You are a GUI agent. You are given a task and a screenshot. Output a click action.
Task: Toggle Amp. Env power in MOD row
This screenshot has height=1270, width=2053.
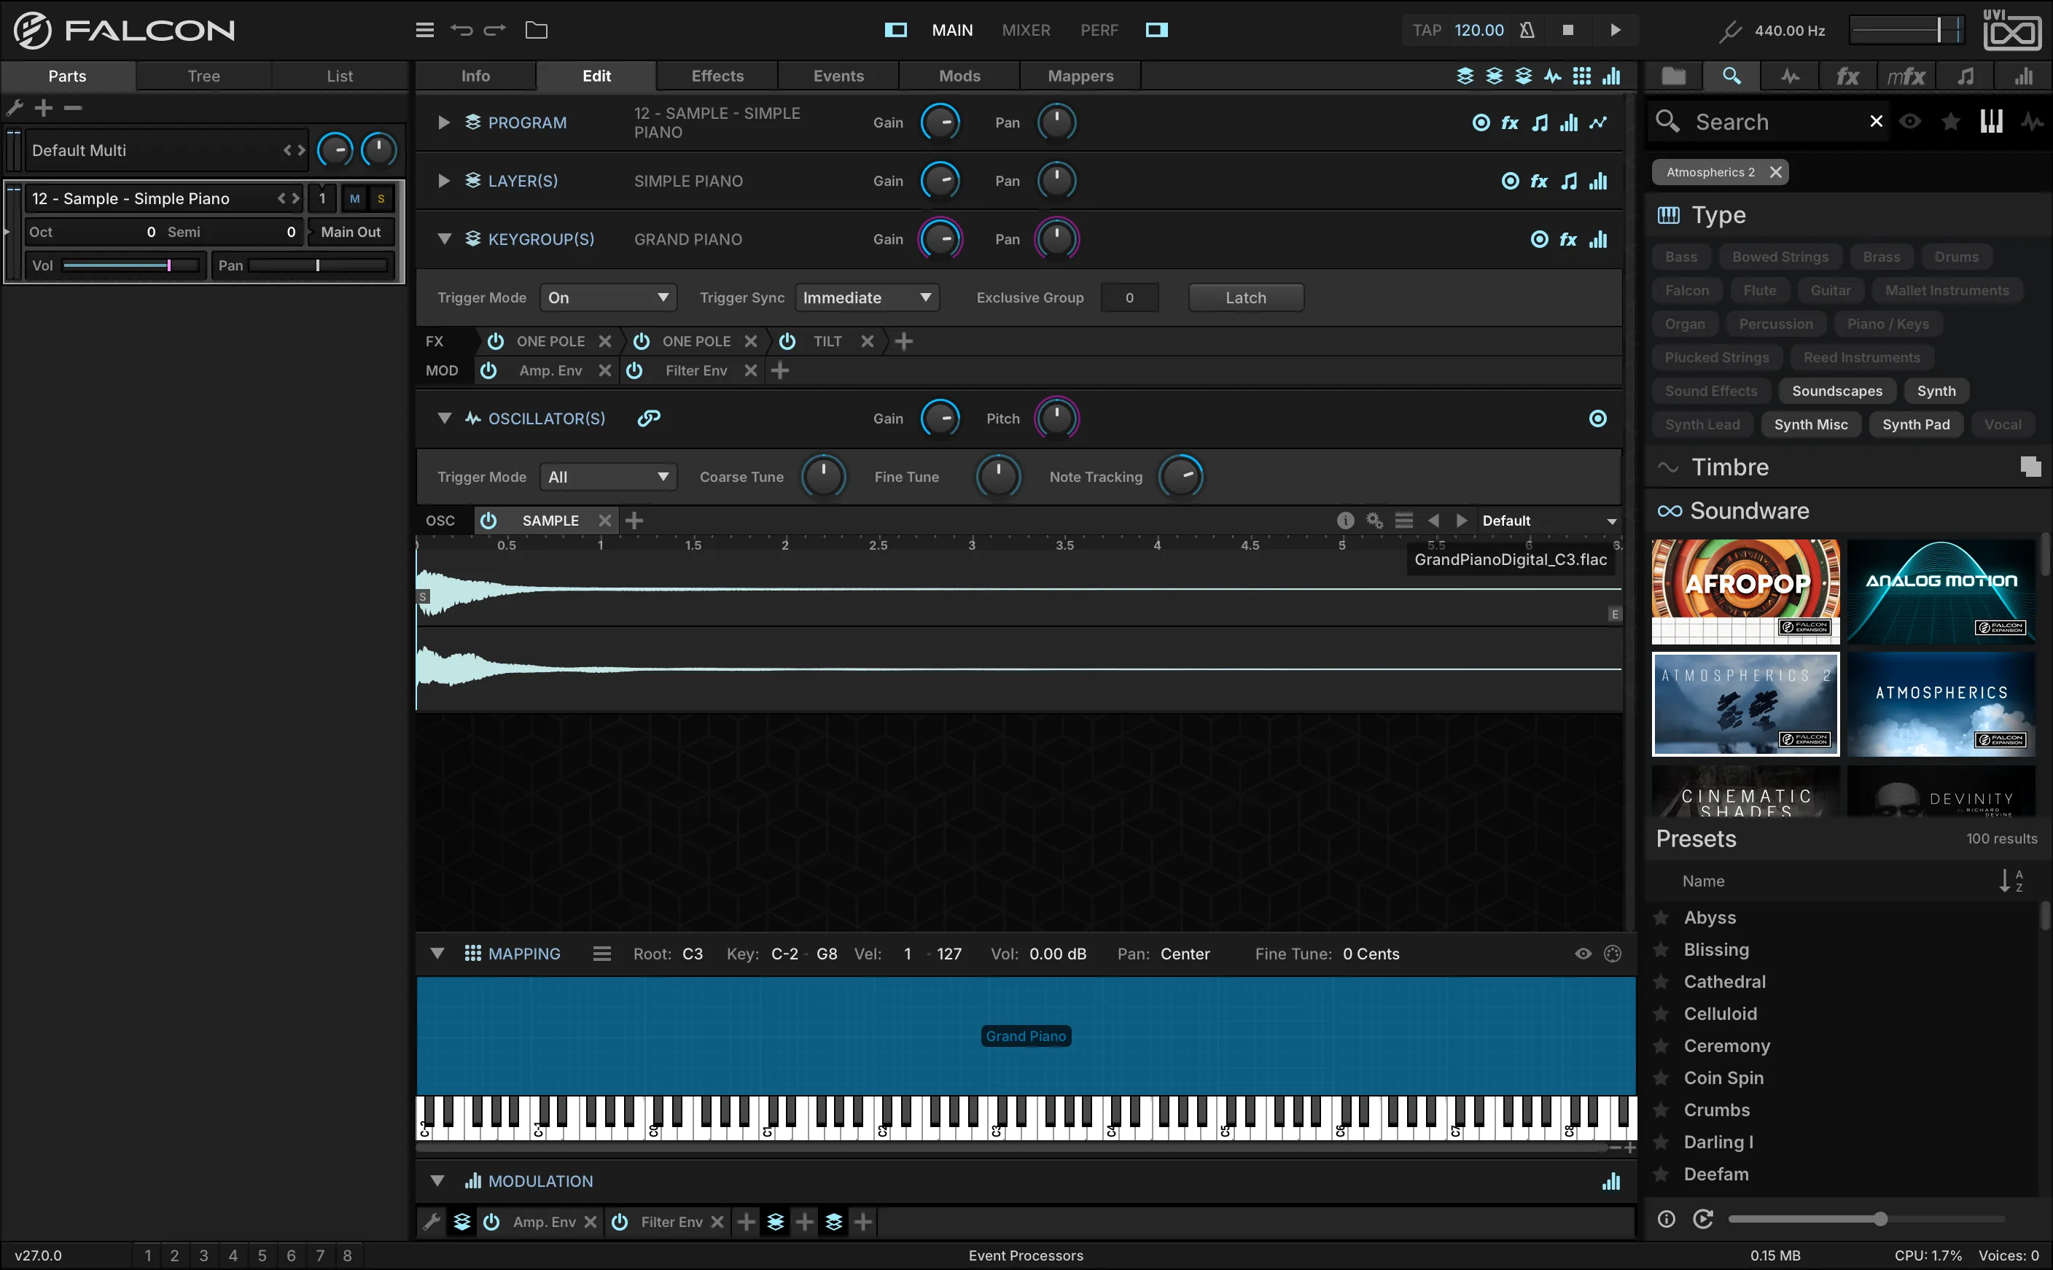(488, 370)
